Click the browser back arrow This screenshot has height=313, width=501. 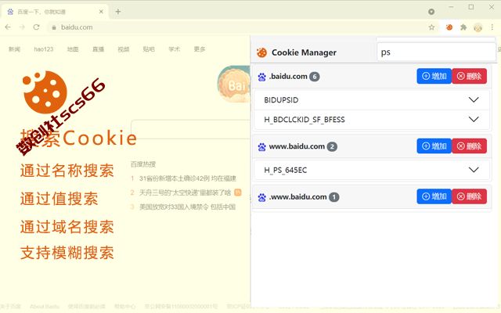(x=8, y=27)
